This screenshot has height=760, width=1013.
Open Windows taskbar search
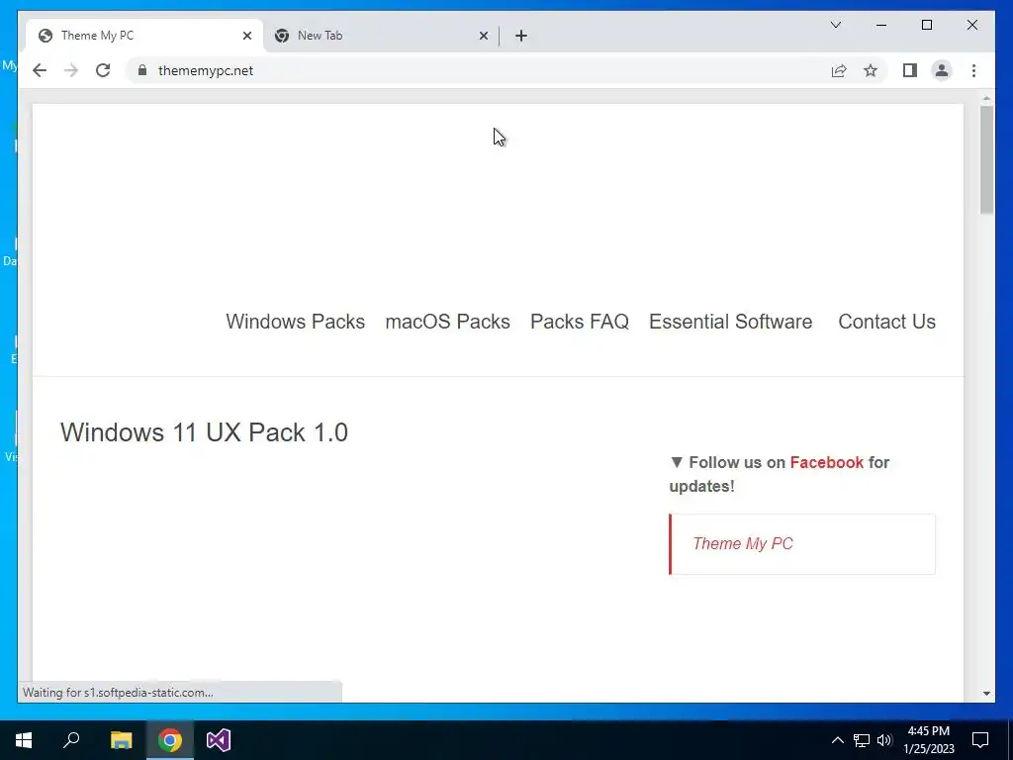pos(71,740)
